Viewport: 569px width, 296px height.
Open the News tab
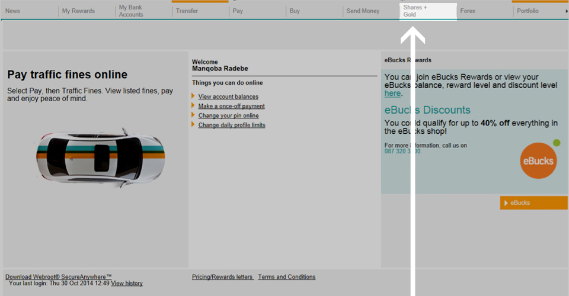13,11
